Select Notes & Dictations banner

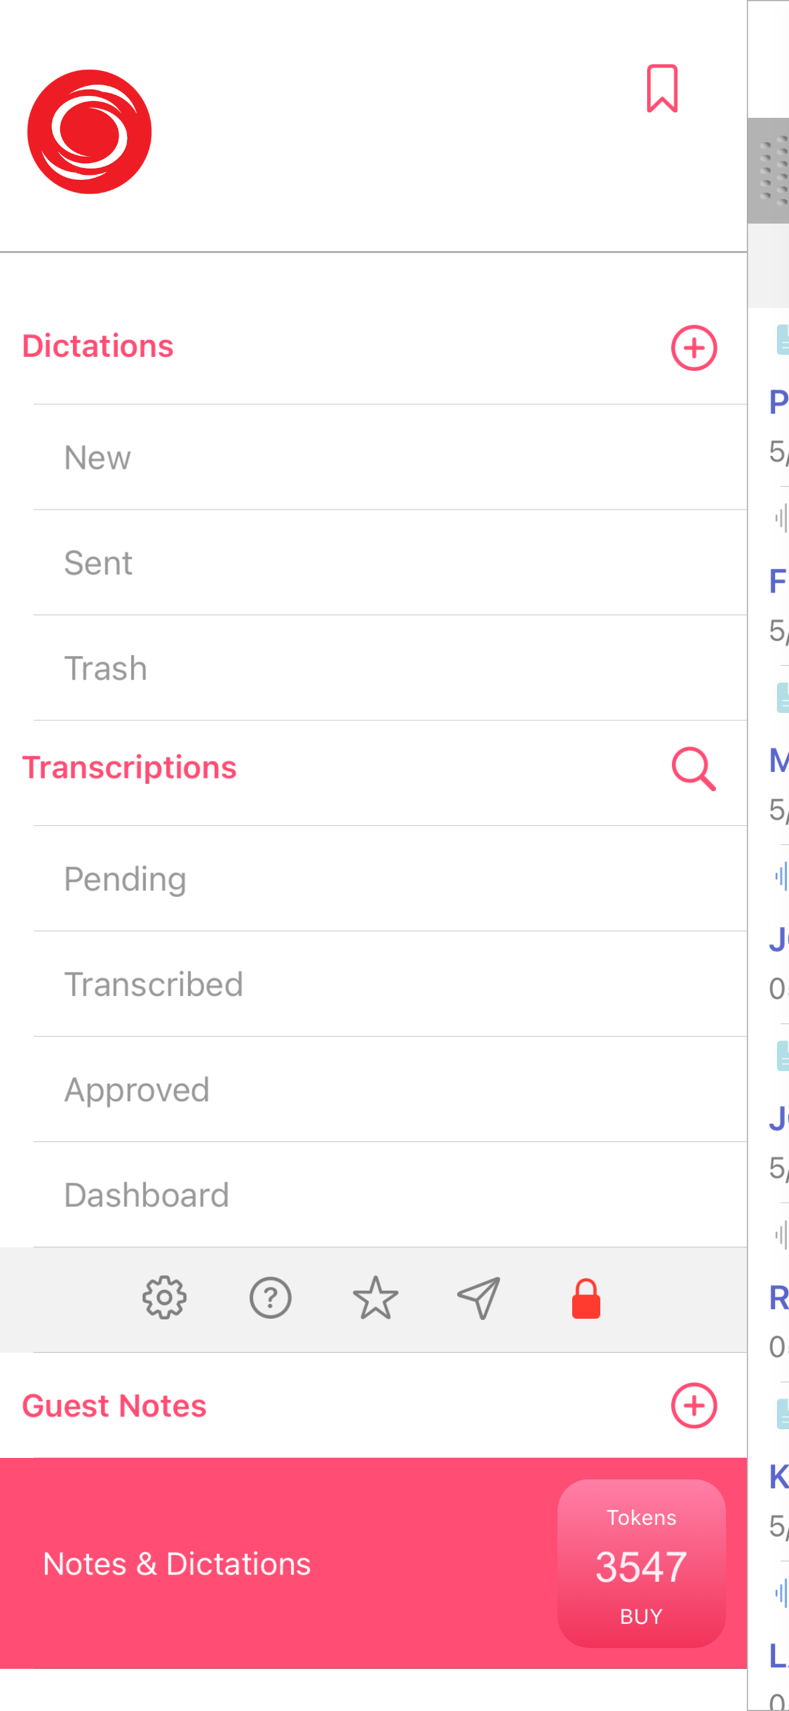tap(177, 1564)
